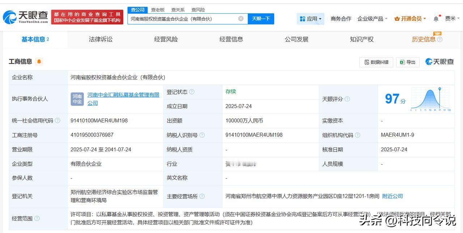Select registration number 410195000376987
The height and width of the screenshot is (233, 463).
(92, 135)
